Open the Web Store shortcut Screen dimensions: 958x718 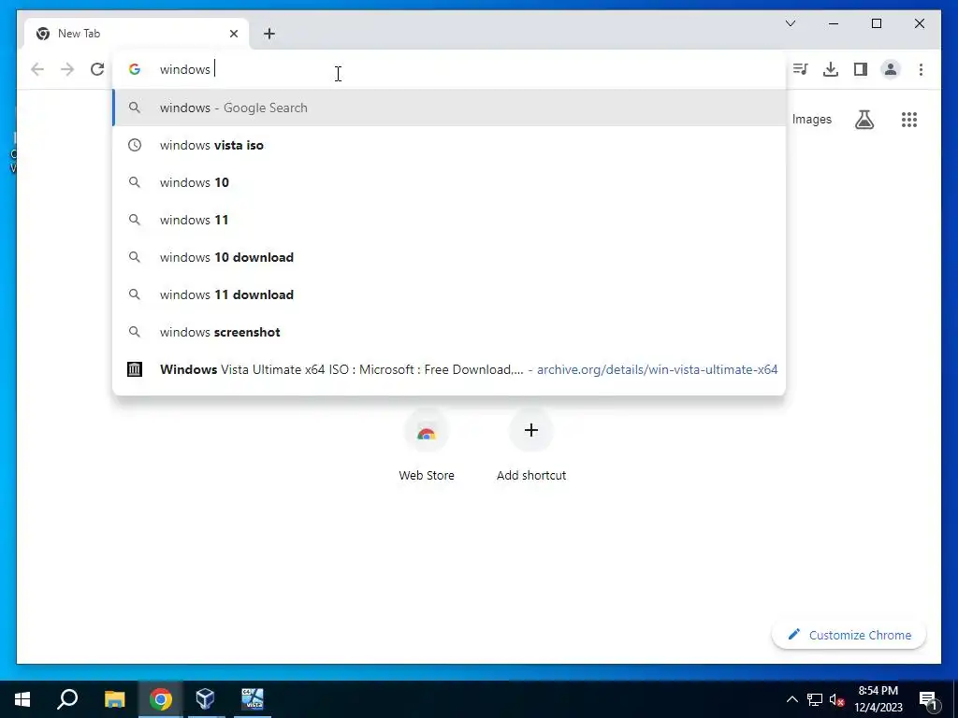pyautogui.click(x=427, y=446)
